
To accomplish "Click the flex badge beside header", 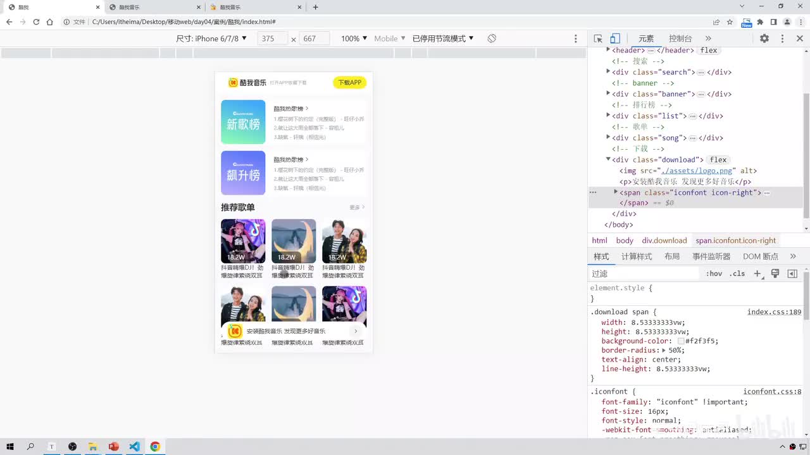I will 709,51.
